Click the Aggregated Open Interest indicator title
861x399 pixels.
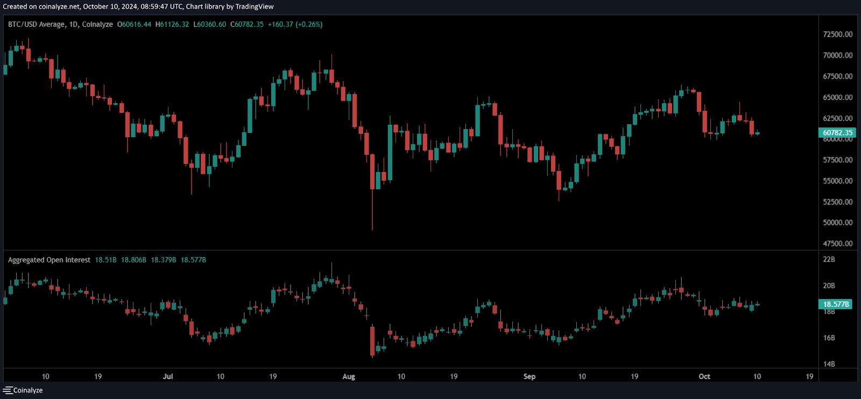click(x=49, y=260)
